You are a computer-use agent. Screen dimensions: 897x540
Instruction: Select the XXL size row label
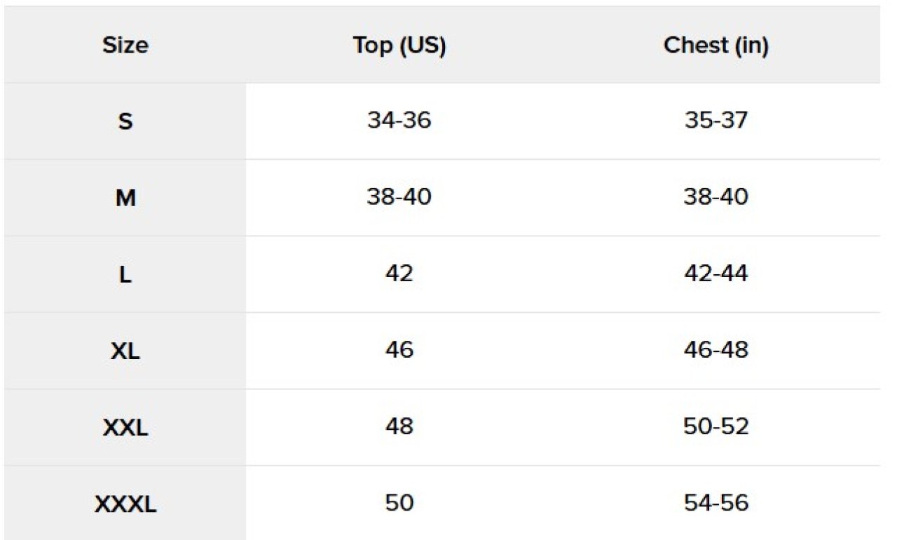125,427
